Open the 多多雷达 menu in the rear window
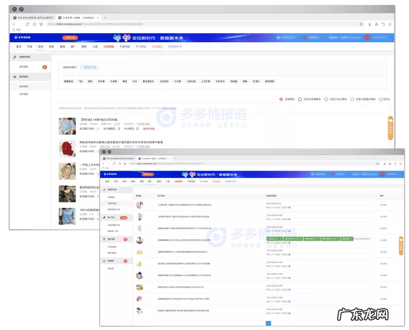 157,47
